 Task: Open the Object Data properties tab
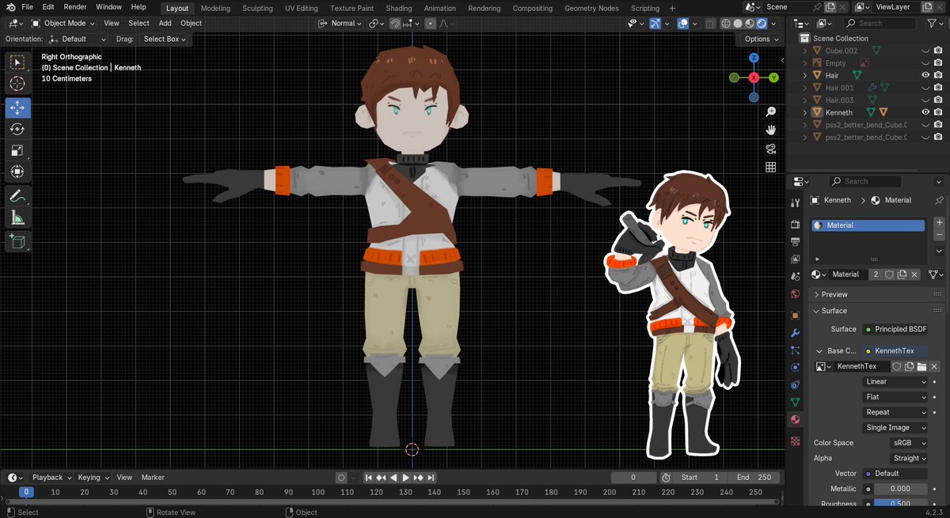(796, 403)
